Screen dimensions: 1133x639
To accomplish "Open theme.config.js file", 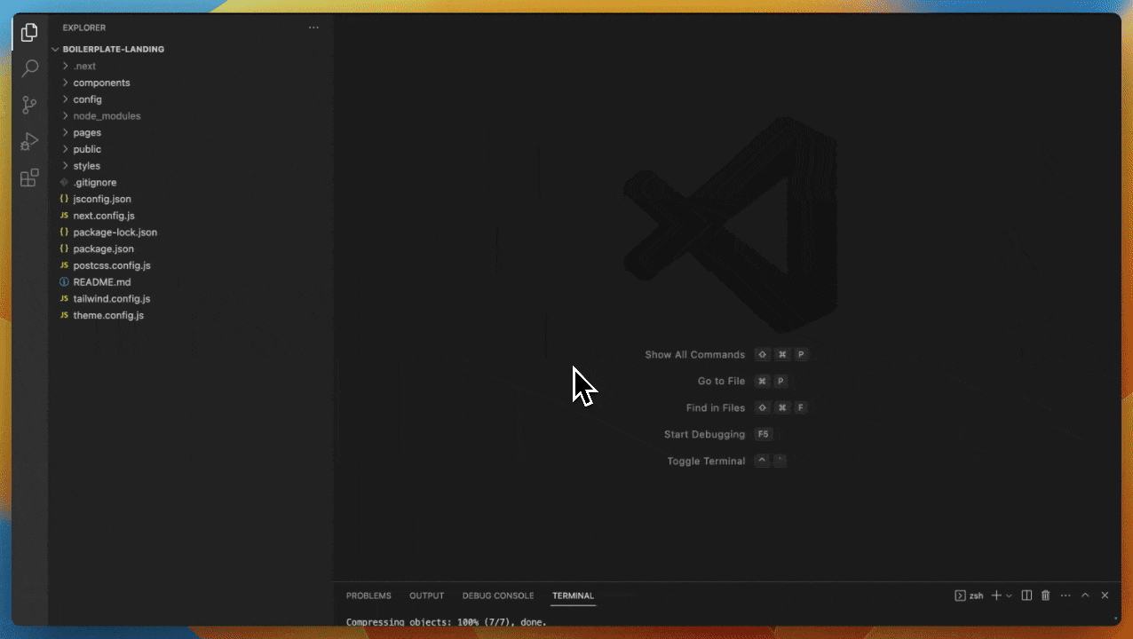I will pos(108,316).
